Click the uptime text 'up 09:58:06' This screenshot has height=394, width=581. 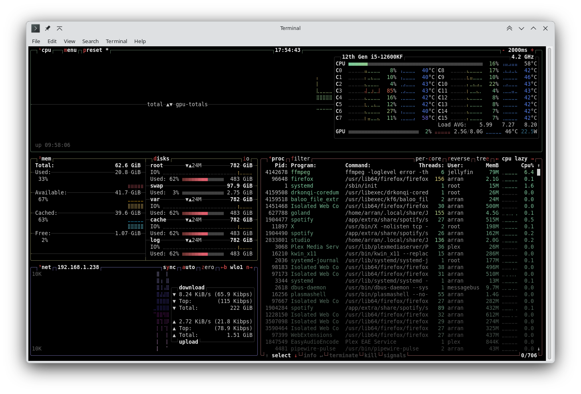pyautogui.click(x=53, y=145)
